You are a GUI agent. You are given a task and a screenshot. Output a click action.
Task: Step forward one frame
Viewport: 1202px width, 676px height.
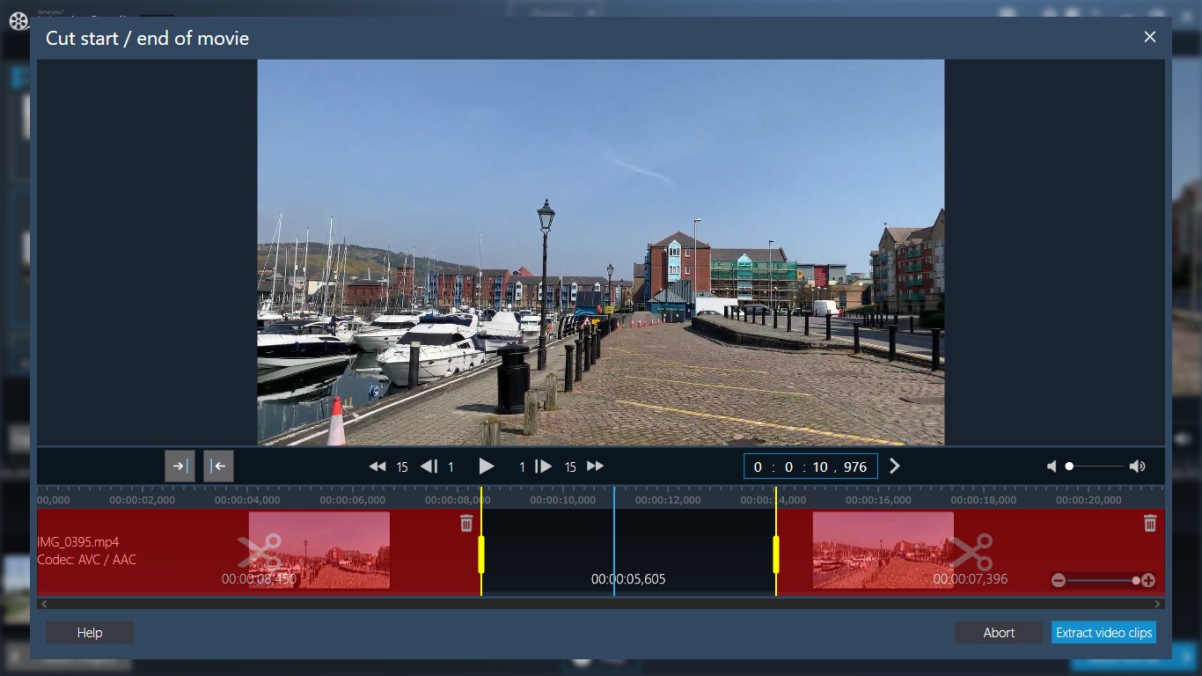pos(543,467)
